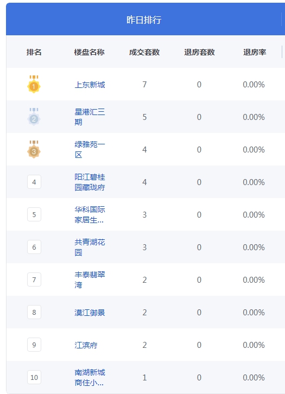Open the 绿雅苑一区 property link
Screen dimensions: 285x394
90,149
